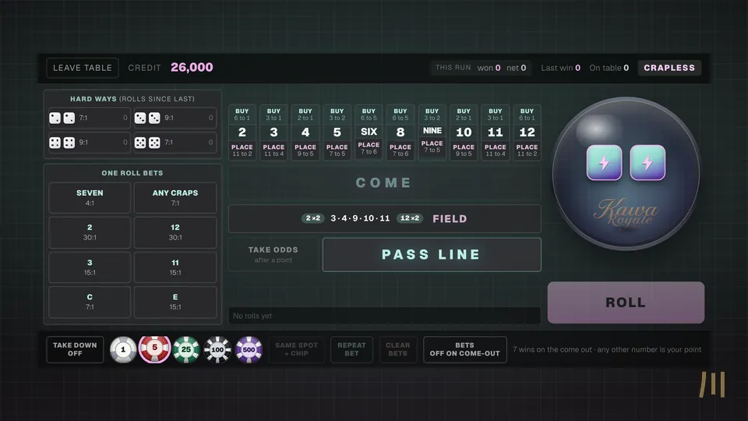The image size is (748, 421).
Task: Click the right lightning die
Action: (647, 163)
